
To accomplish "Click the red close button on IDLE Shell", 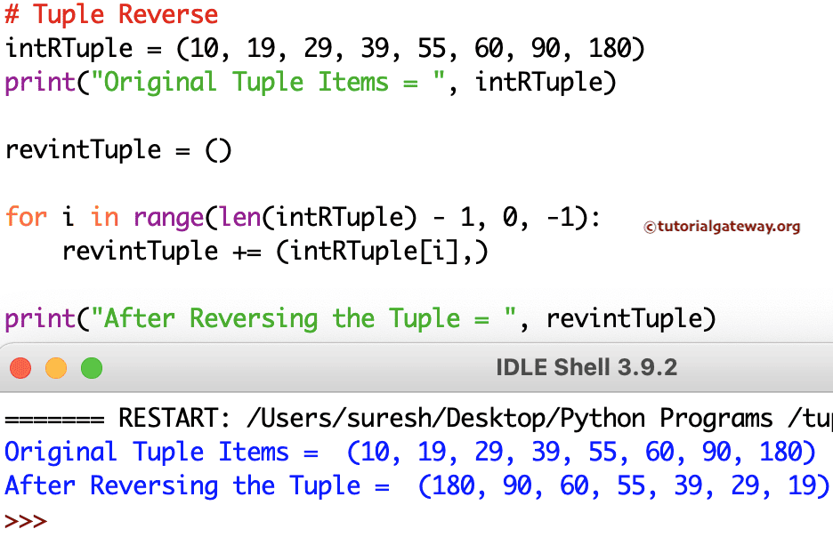I will tap(20, 366).
